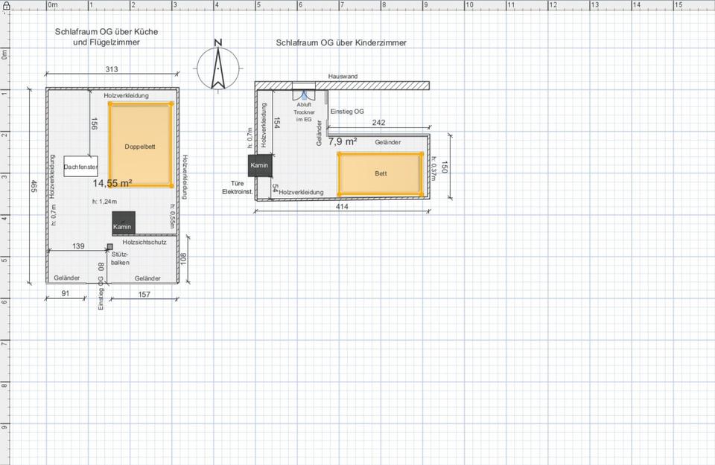
Task: Click the Dachfenster box
Action: click(80, 167)
